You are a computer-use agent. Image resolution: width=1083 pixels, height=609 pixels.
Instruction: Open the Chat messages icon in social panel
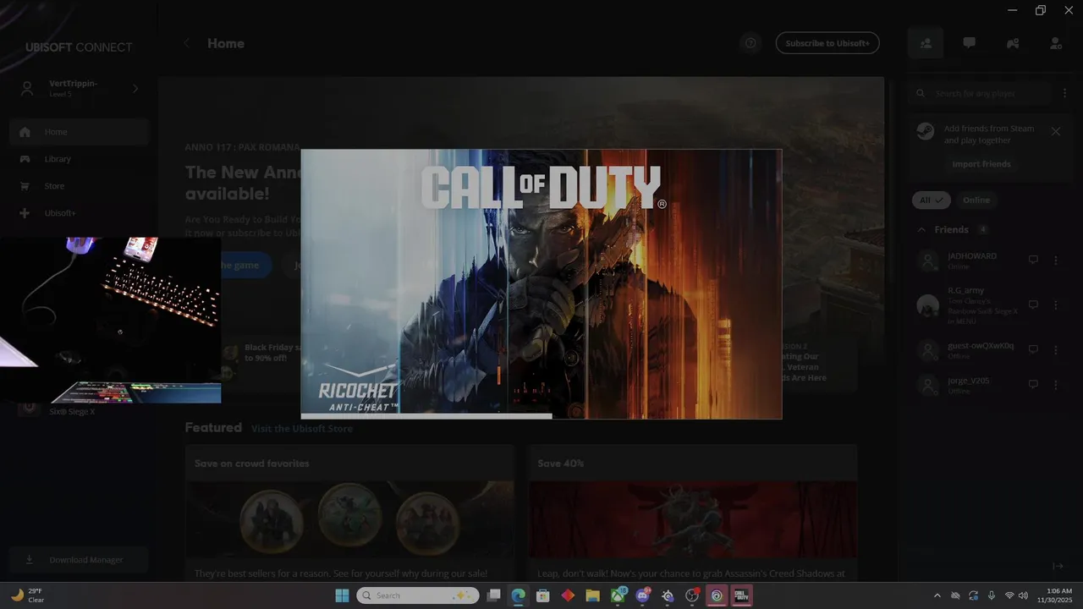click(x=970, y=43)
